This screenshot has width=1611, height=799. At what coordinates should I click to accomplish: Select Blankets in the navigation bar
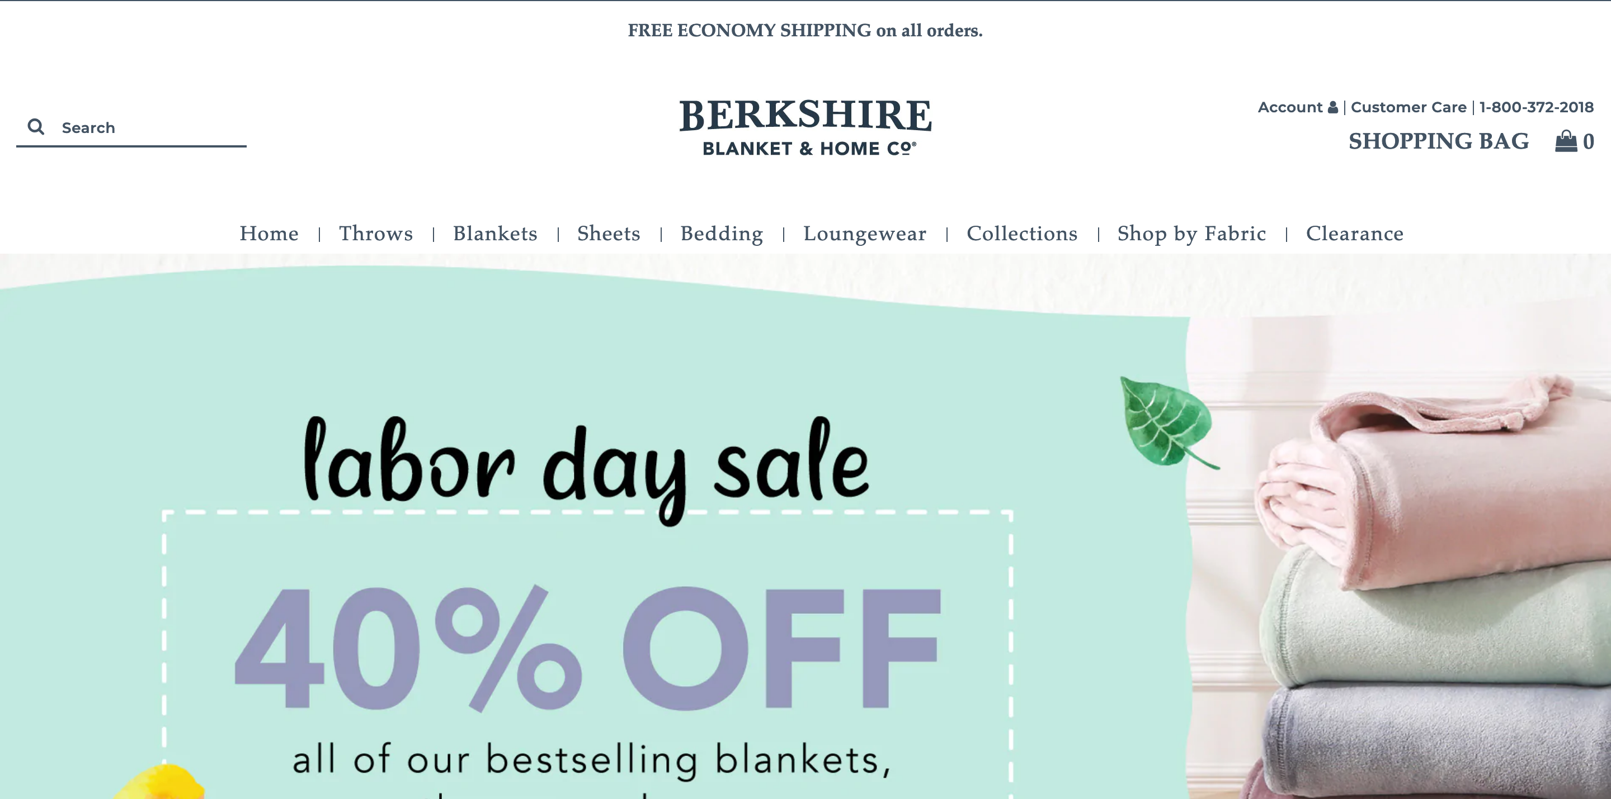pyautogui.click(x=495, y=234)
